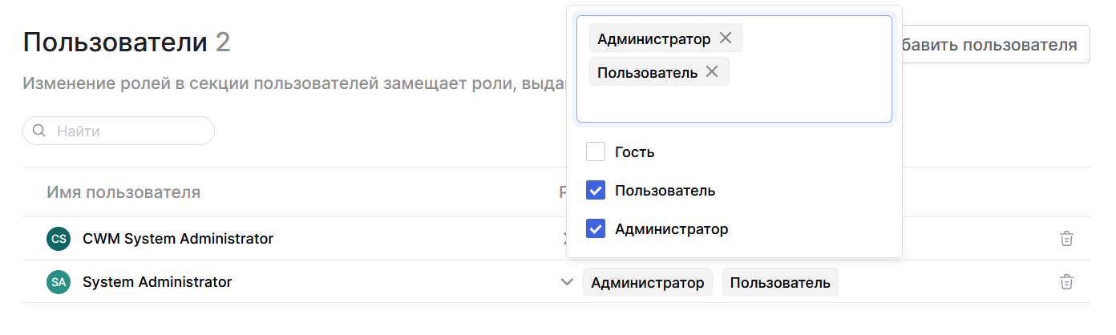
Task: Uncheck the Администратор role checkbox
Action: tap(596, 229)
